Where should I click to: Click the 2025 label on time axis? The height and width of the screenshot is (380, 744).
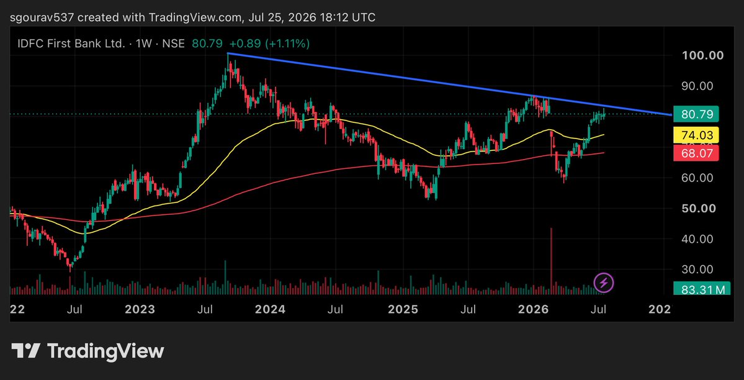click(403, 310)
